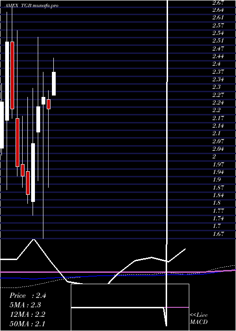This screenshot has height=331, width=236.
Task: Click the 2.64 price axis label
Action: (218, 10)
